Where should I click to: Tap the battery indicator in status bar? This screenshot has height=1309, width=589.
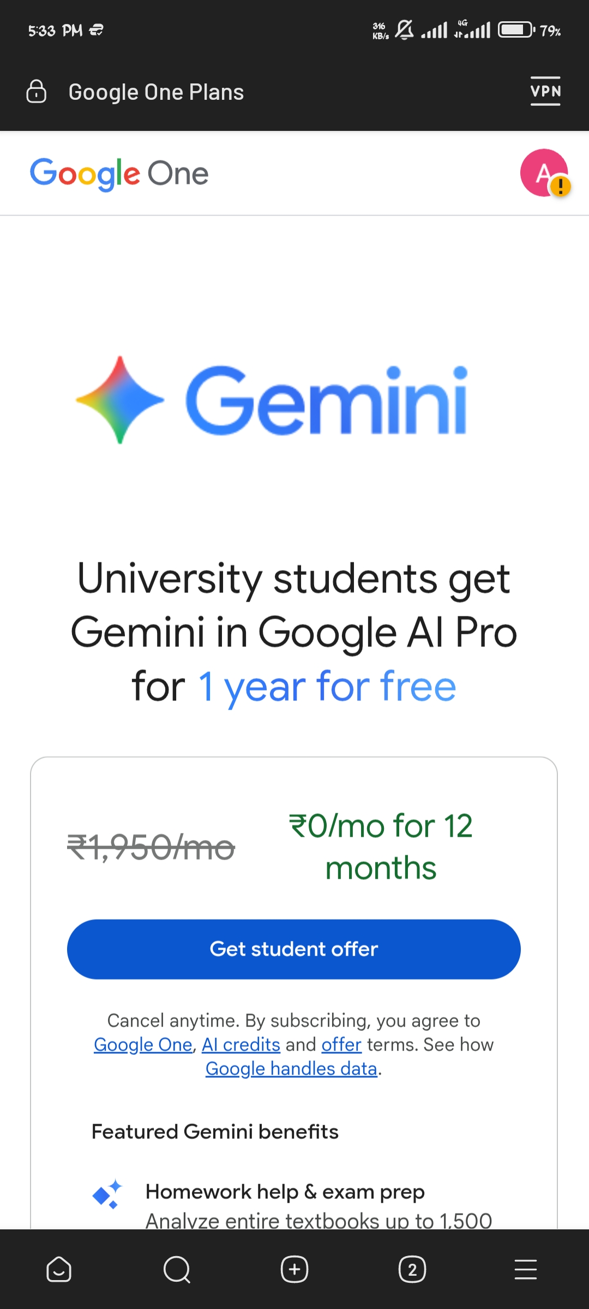click(516, 29)
